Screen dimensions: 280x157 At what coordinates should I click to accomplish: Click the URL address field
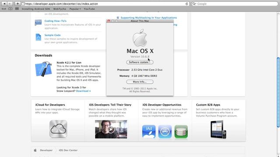pos(105,4)
